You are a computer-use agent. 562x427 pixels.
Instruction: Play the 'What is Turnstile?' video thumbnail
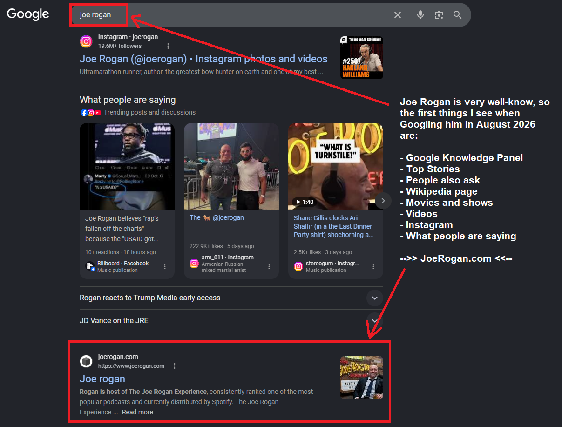(336, 166)
